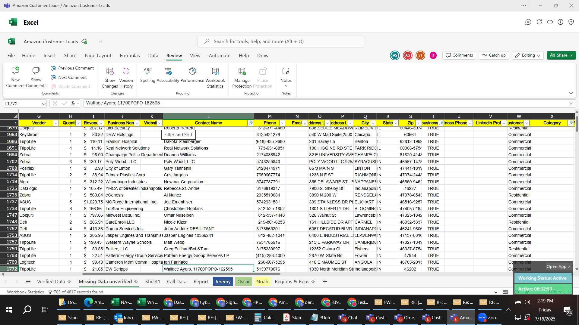The height and width of the screenshot is (325, 579).
Task: Open Contact Name filter dropdown
Action: click(250, 123)
